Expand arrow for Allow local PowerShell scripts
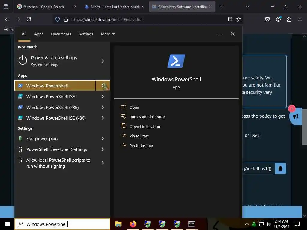The height and width of the screenshot is (230, 307). 103,163
